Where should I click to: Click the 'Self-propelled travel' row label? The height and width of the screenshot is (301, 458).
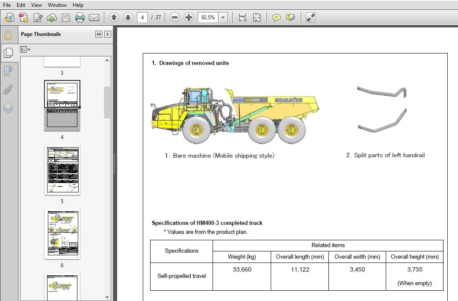[182, 276]
